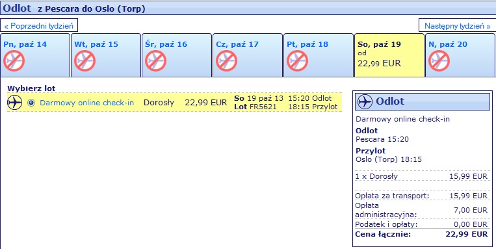Select the Wt, paź 15 date tab
This screenshot has height=249, width=496.
click(x=106, y=55)
